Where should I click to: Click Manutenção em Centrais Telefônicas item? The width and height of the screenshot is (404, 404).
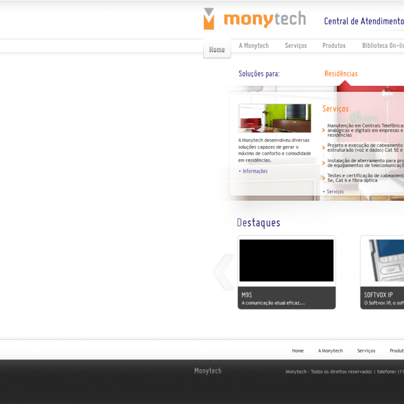point(365,130)
